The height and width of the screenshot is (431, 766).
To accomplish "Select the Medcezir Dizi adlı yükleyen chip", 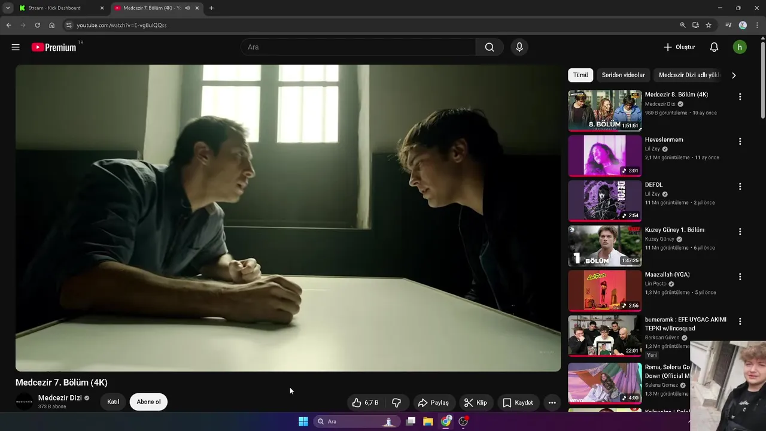I will click(688, 75).
